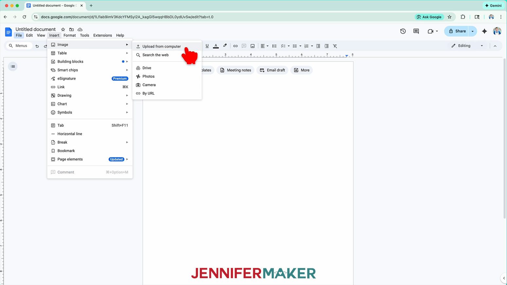507x285 pixels.
Task: Open the Symbols submenu
Action: [x=90, y=113]
